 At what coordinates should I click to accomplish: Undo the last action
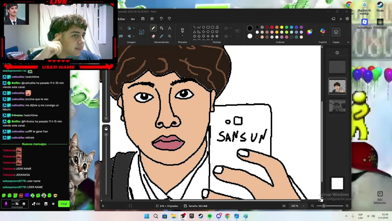click(x=161, y=19)
